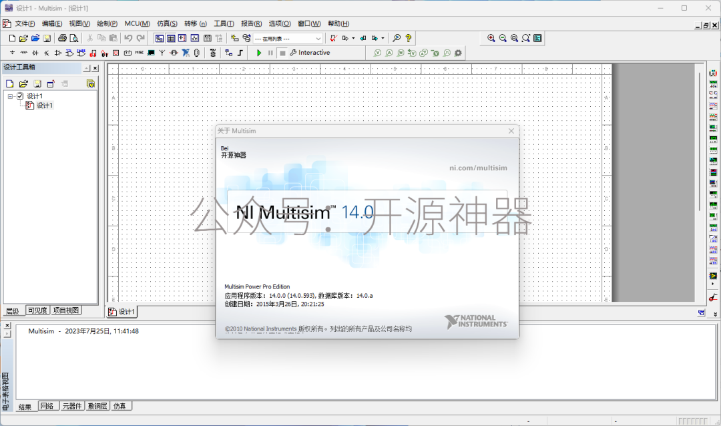Click the Print icon
Viewport: 721px width, 426px height.
[x=62, y=38]
